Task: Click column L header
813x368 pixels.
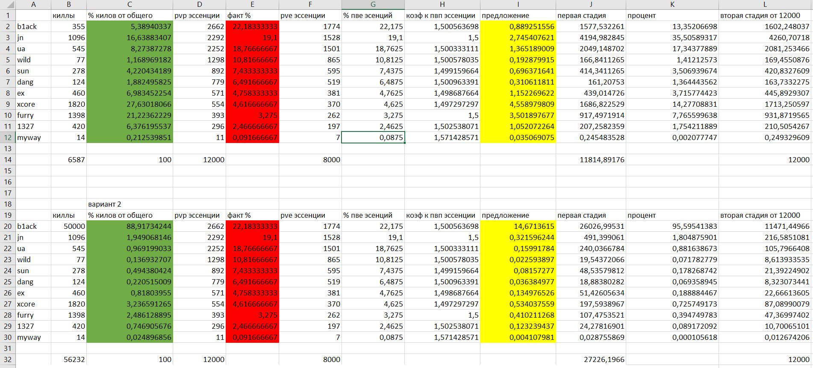Action: (x=766, y=5)
